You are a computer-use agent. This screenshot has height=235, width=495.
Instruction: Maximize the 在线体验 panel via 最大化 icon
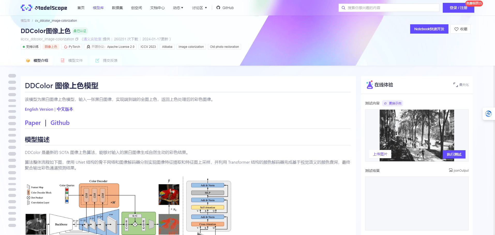[455, 85]
